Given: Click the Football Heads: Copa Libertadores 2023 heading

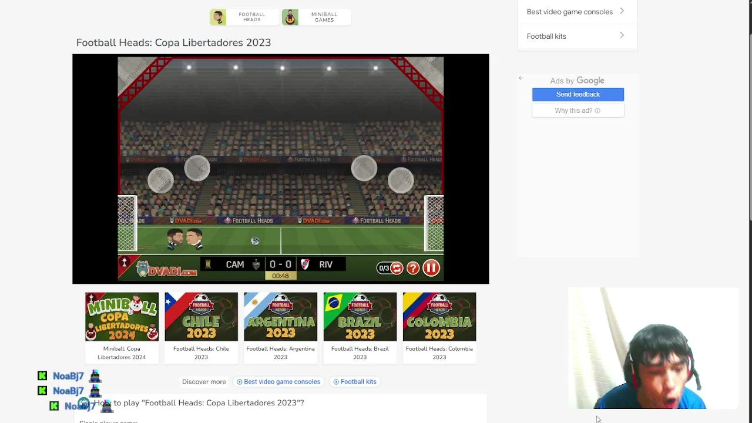Looking at the screenshot, I should [x=173, y=42].
